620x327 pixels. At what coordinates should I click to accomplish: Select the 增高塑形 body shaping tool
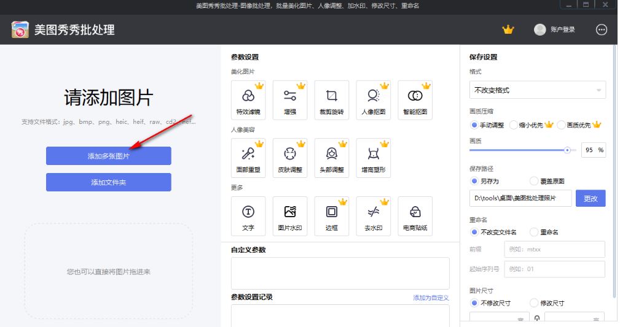[x=373, y=158]
